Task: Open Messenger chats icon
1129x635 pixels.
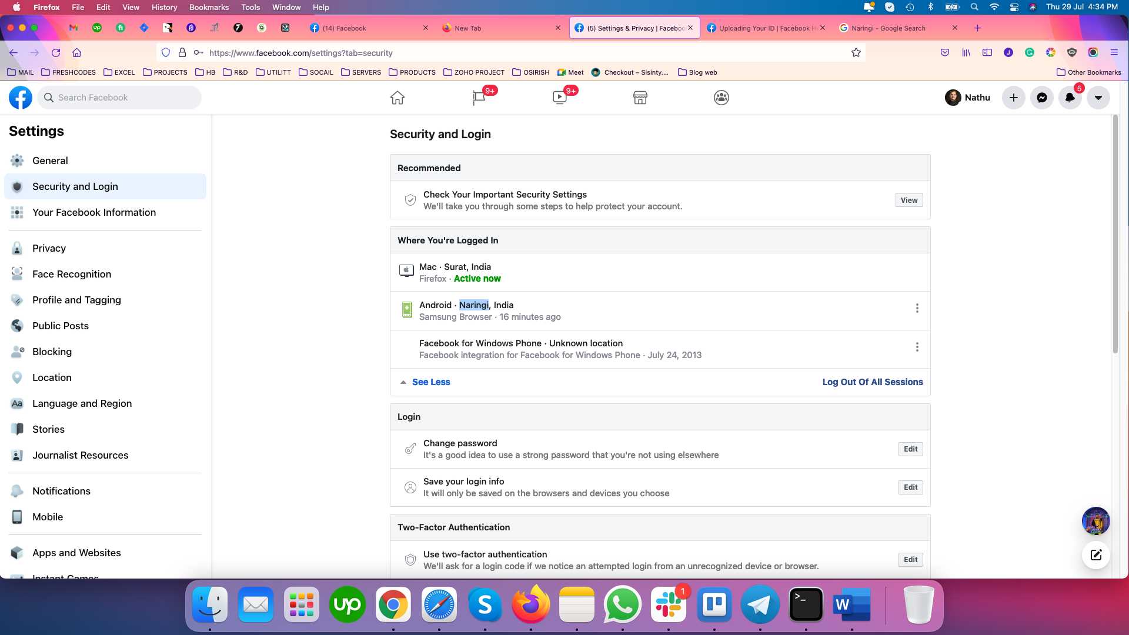Action: (x=1042, y=98)
